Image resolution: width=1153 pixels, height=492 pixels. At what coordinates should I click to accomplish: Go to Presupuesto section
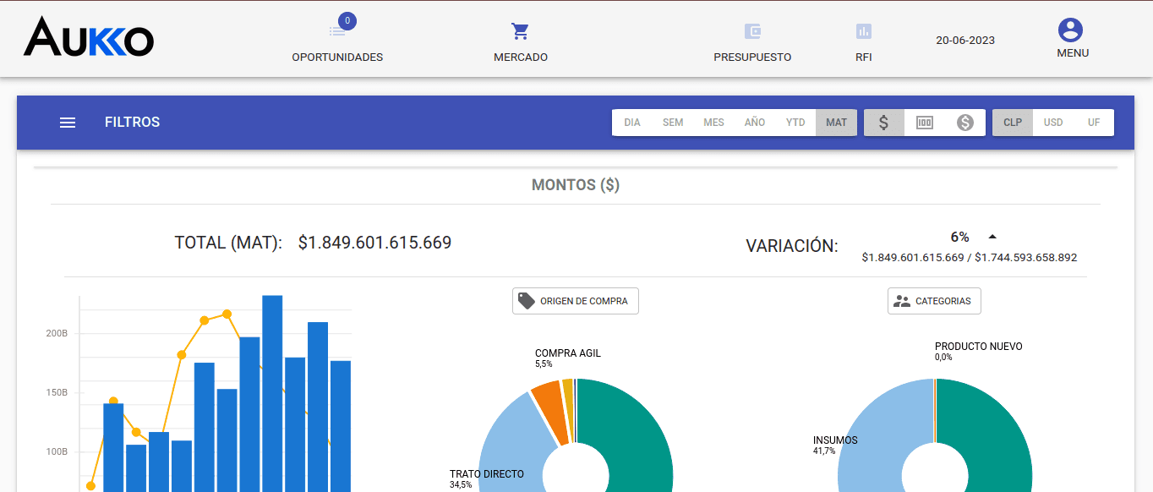point(752,57)
